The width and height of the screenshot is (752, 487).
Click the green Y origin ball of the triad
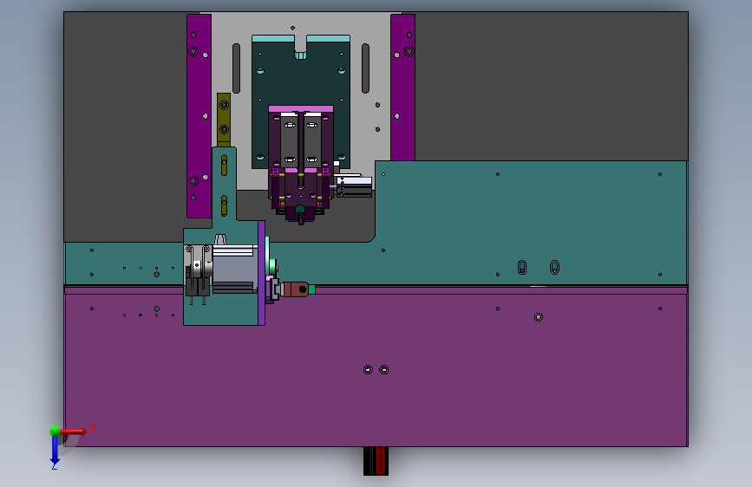[x=55, y=431]
